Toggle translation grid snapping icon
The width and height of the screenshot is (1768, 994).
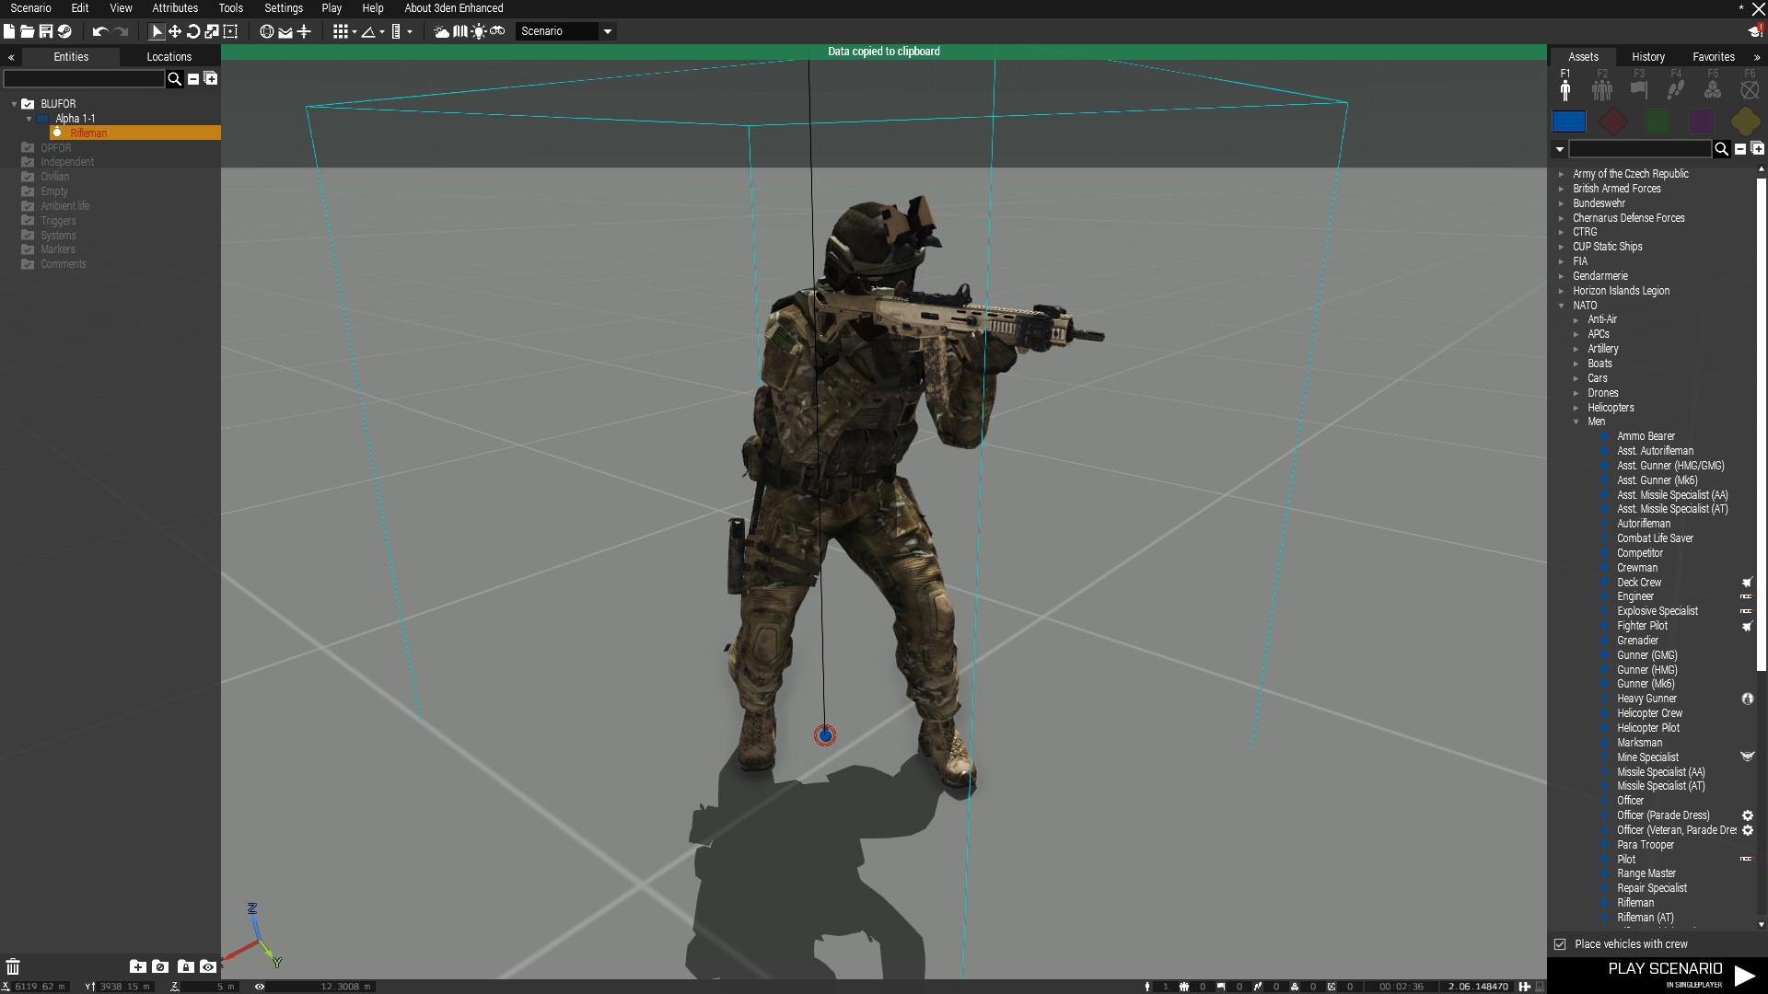[x=341, y=31]
